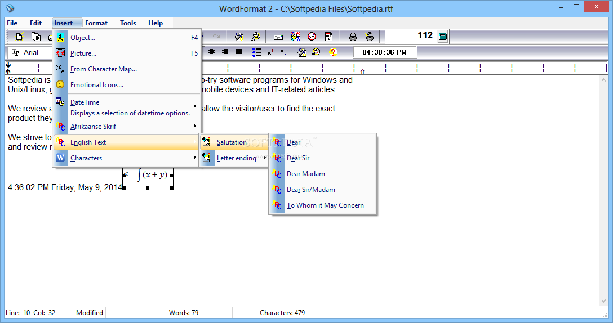Click the small tab arrow marker on ruler
This screenshot has height=323, width=613.
click(362, 72)
